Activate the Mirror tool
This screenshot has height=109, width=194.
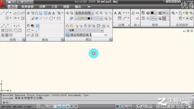(x=54, y=13)
